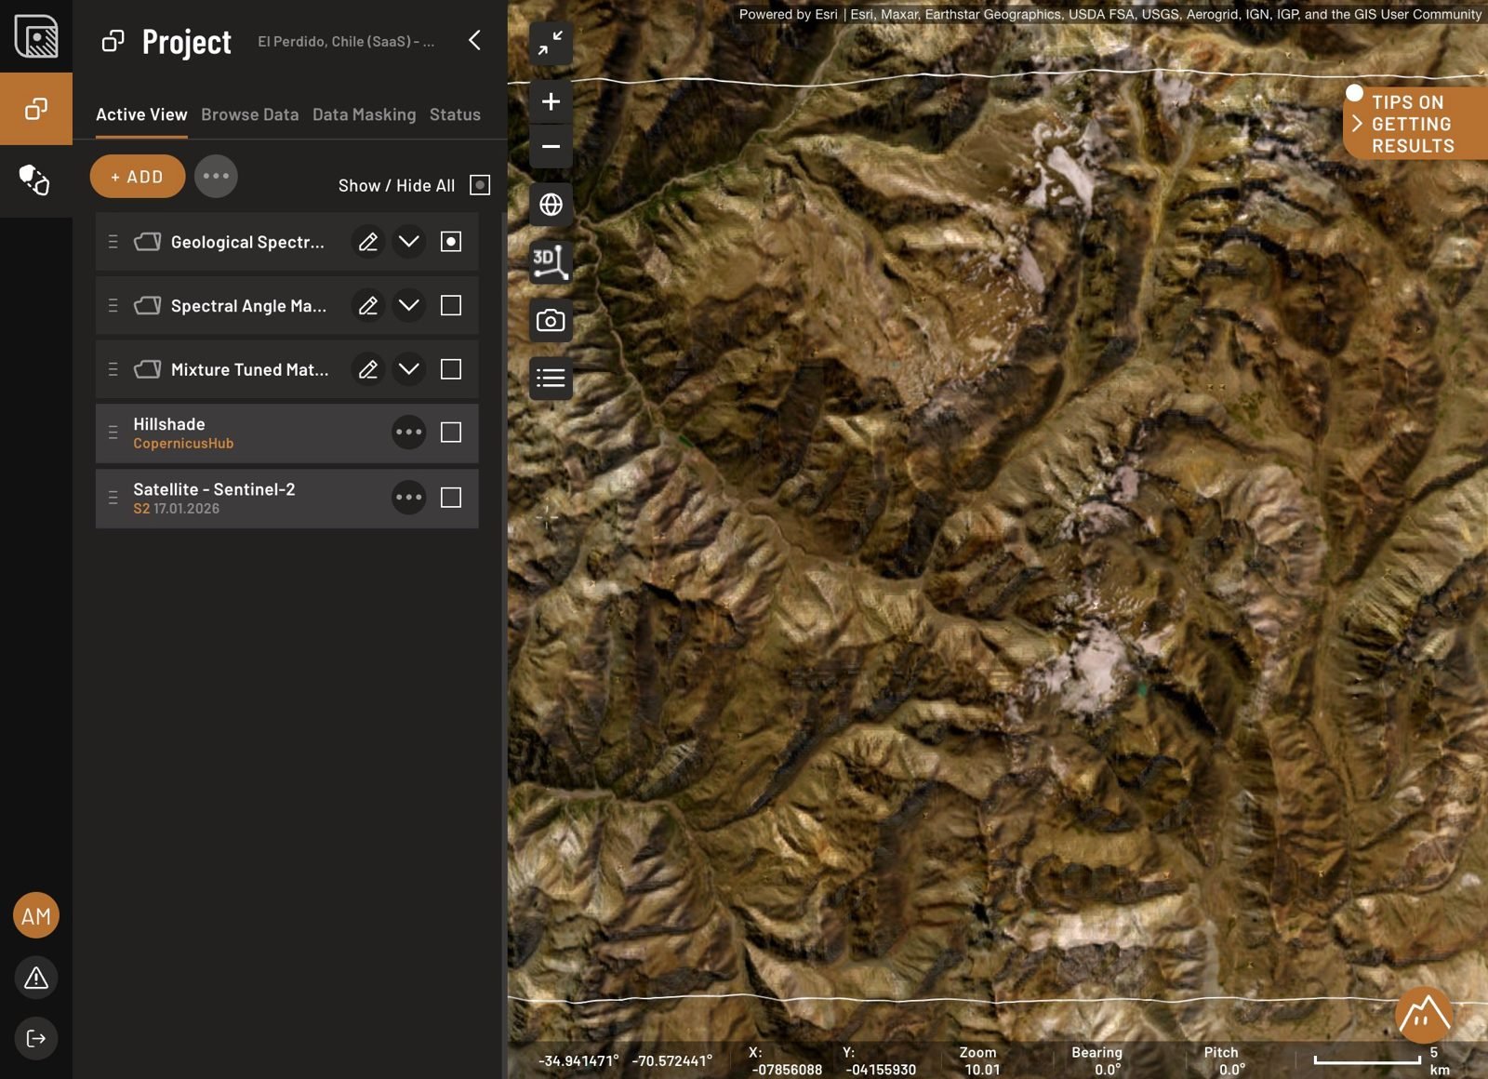This screenshot has width=1488, height=1079.
Task: Click the + ADD button
Action: click(x=138, y=176)
